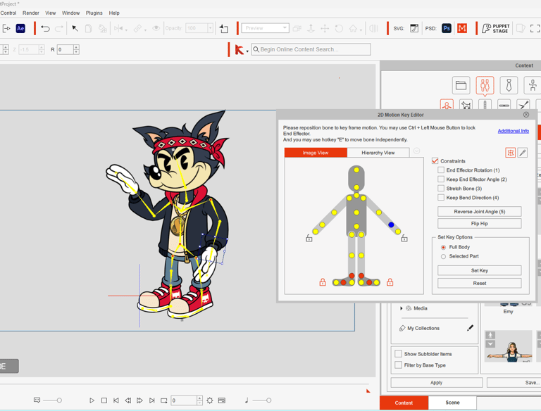Image resolution: width=541 pixels, height=411 pixels.
Task: Open the project settings gear icon
Action: coord(210,400)
